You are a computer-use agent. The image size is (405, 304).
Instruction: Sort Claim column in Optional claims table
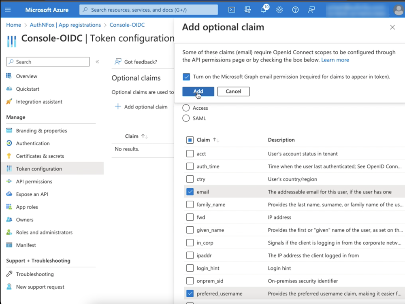coord(136,136)
